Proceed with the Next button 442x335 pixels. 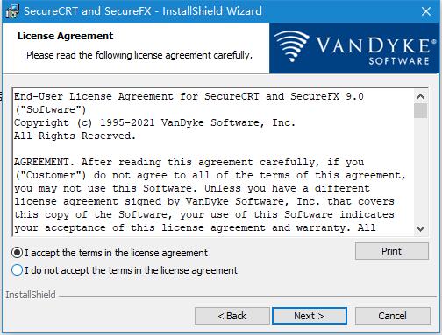pos(310,316)
